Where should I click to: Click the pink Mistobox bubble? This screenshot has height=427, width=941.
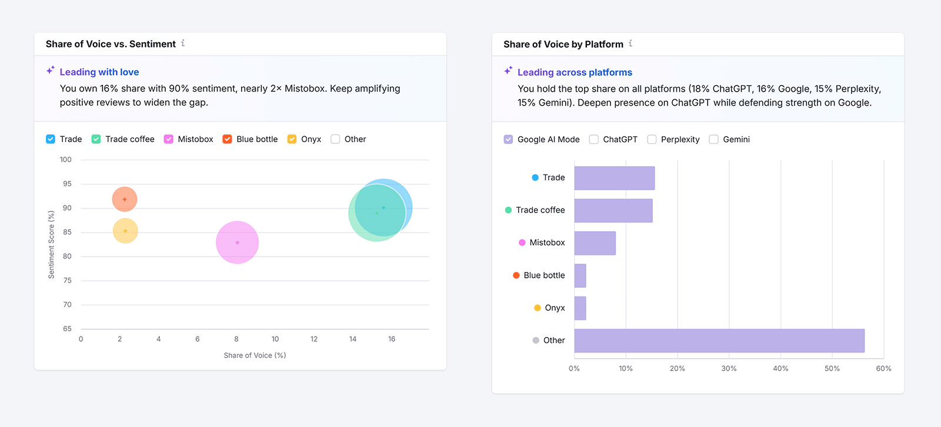(237, 242)
